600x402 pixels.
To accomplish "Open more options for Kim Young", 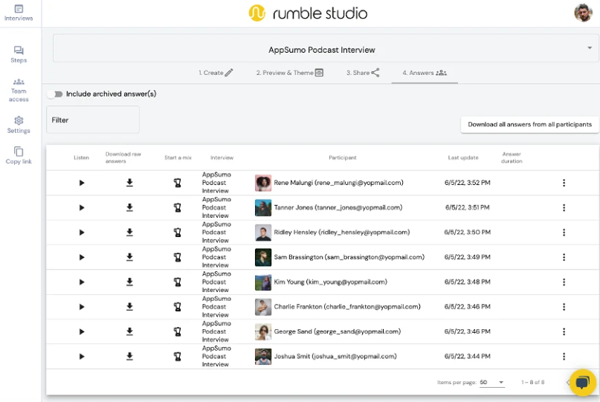I will [x=564, y=282].
